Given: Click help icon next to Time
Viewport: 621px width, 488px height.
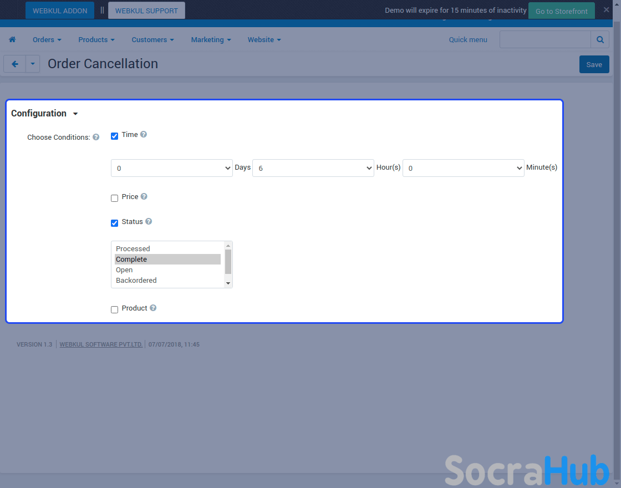Looking at the screenshot, I should point(144,134).
